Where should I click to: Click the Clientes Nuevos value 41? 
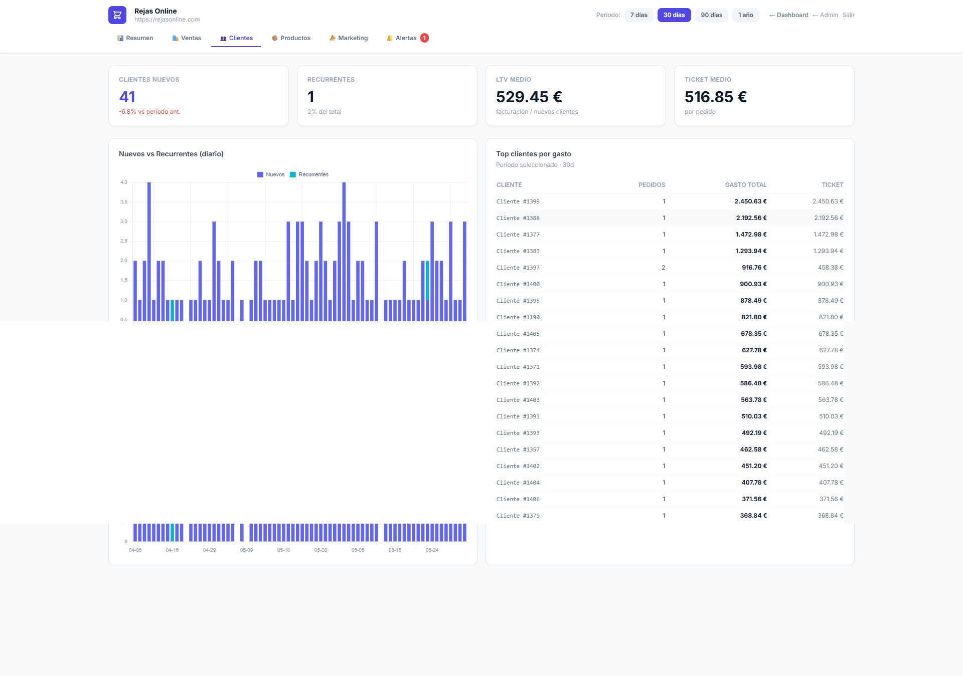point(127,97)
